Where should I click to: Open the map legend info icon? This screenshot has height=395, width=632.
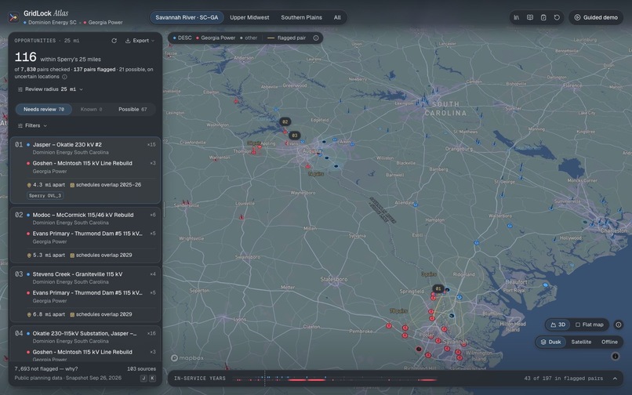pos(316,38)
